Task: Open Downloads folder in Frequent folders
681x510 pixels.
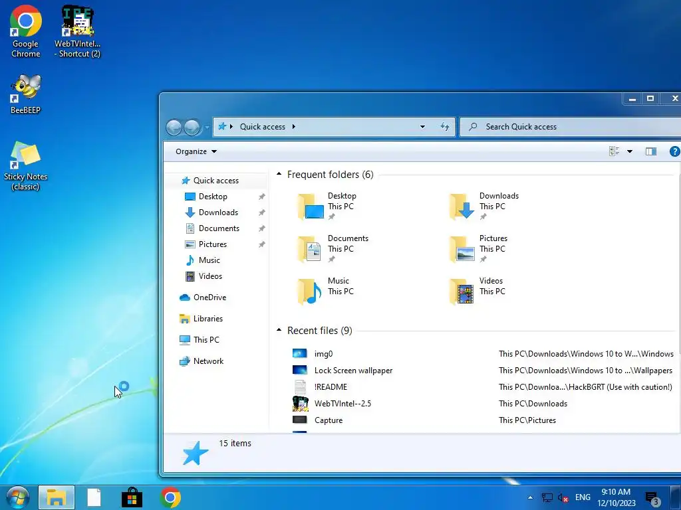Action: [x=484, y=207]
